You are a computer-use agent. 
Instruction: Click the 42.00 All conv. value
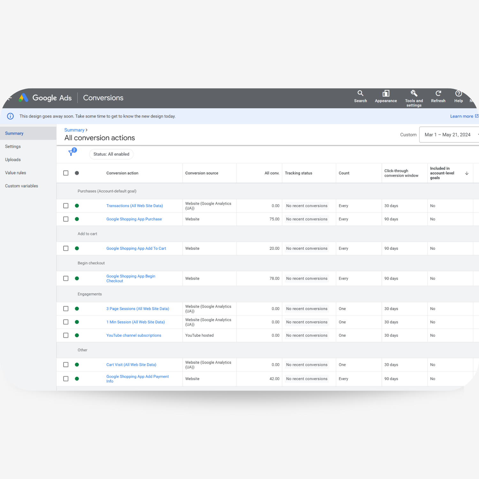[x=274, y=379]
